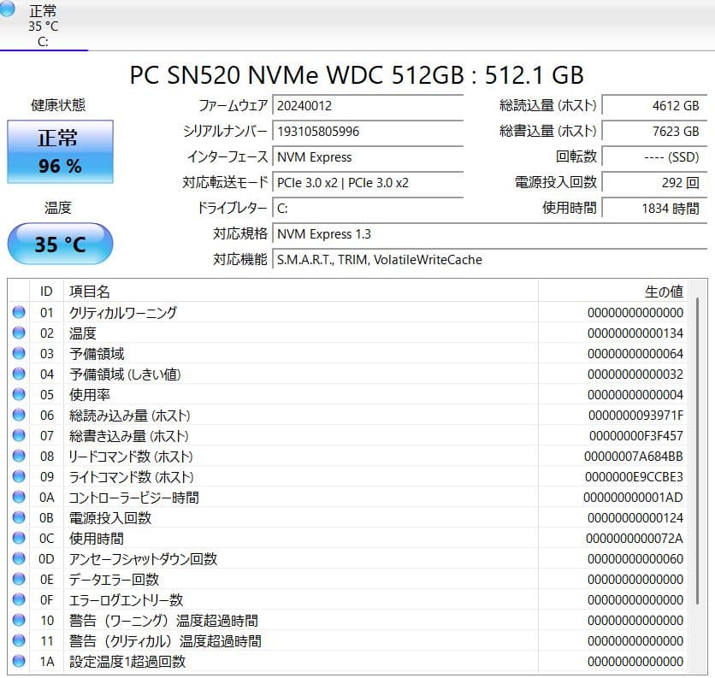Click status icon for row 03 予備領域

tap(19, 353)
